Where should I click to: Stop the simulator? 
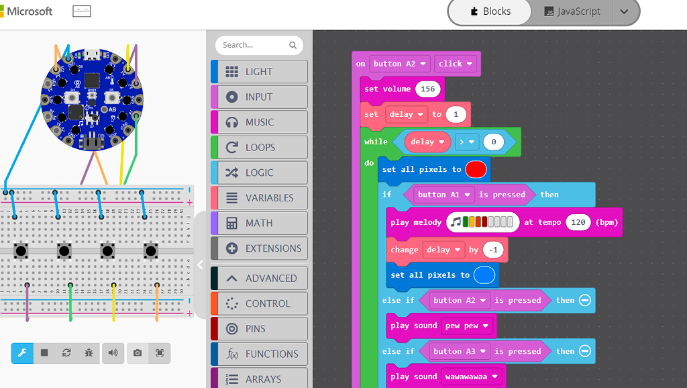pyautogui.click(x=44, y=353)
